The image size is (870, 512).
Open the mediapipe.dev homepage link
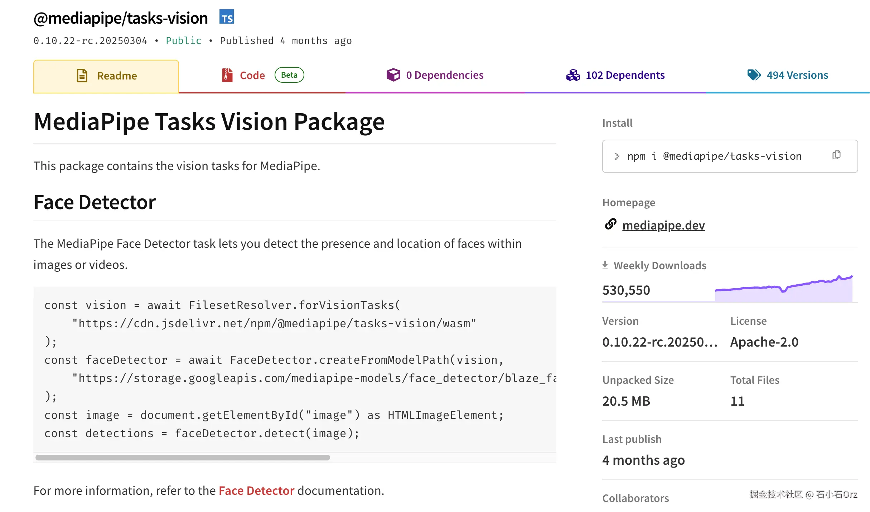(x=663, y=225)
